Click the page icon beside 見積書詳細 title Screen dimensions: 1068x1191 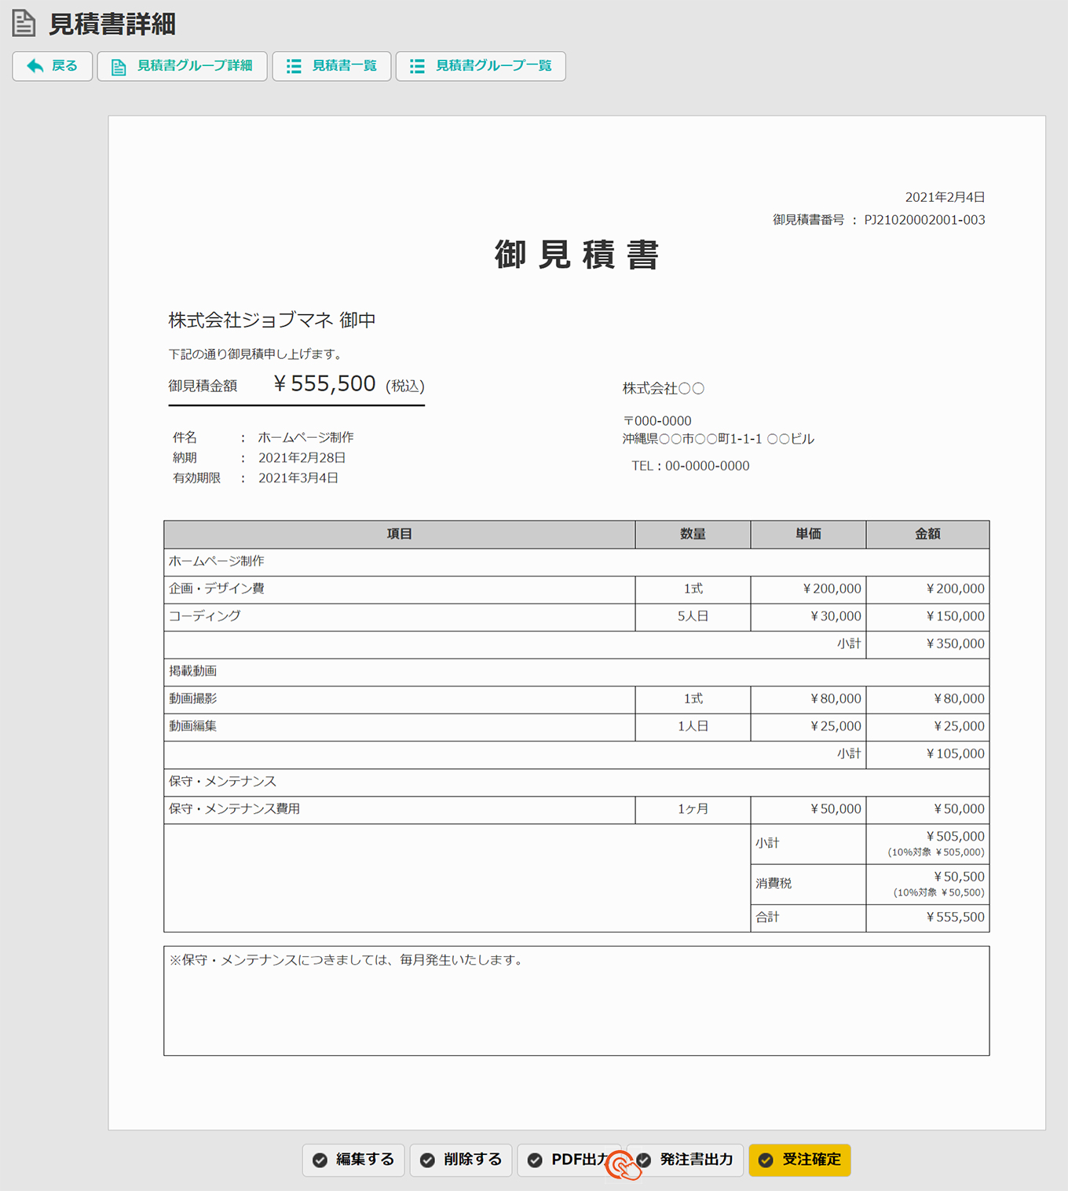(24, 24)
